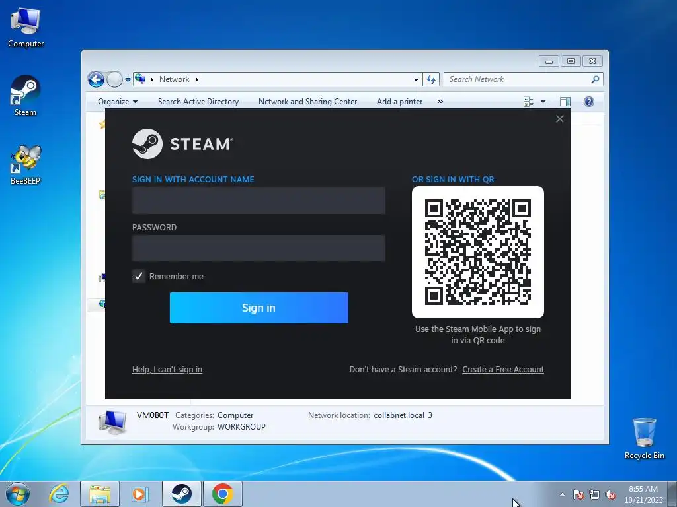677x507 pixels.
Task: Click the network status tray icon
Action: 594,495
